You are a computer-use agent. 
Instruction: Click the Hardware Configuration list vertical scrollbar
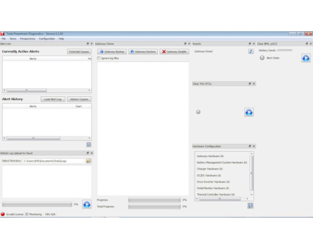click(252, 173)
